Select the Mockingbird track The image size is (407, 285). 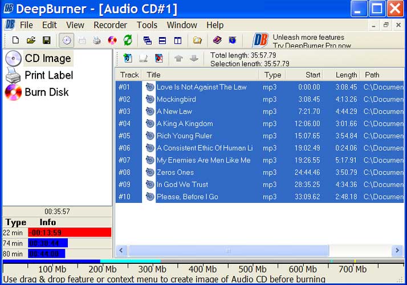pyautogui.click(x=259, y=99)
